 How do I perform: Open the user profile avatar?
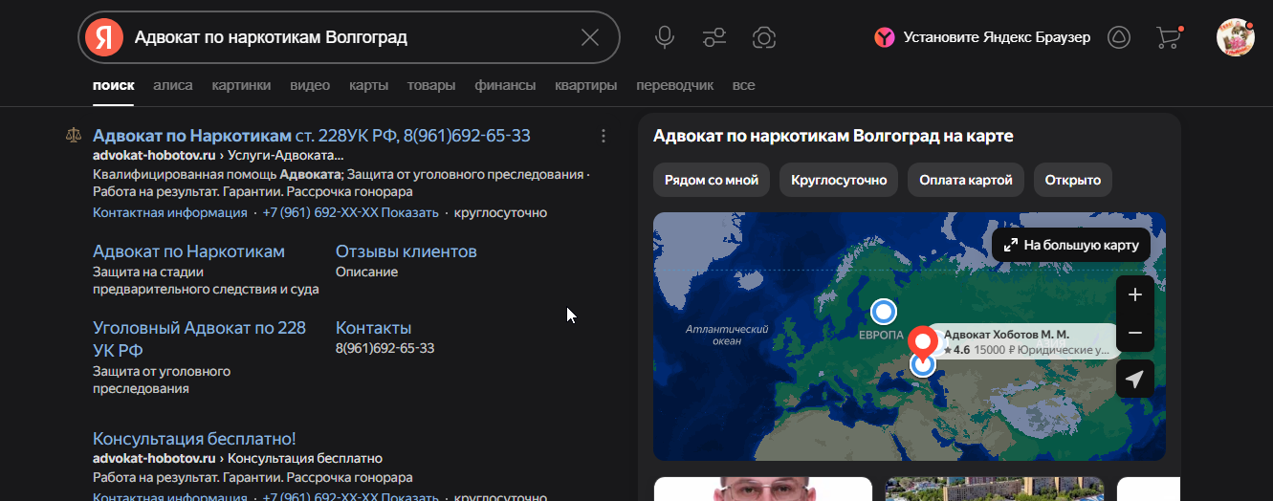[1235, 37]
